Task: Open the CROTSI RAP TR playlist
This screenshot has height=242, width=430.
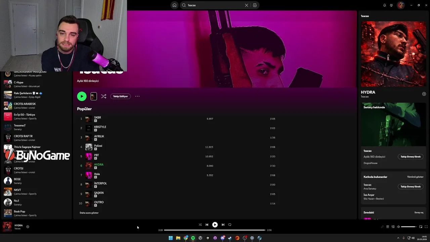Action: (x=36, y=138)
